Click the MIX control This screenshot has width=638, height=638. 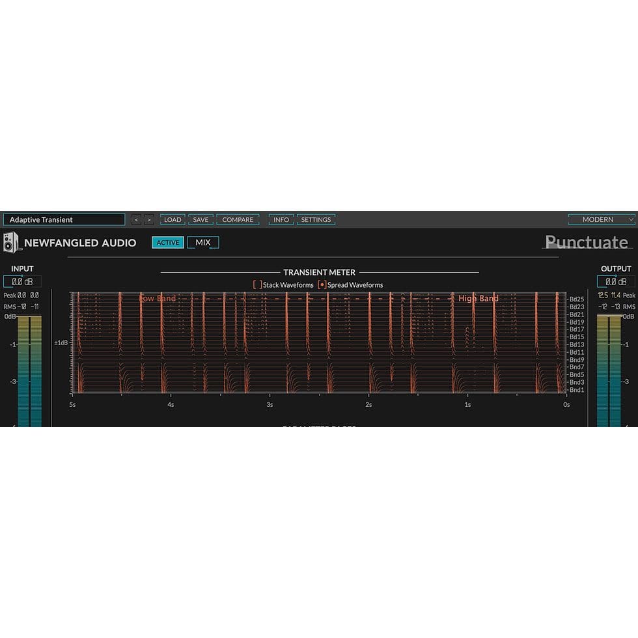[203, 242]
